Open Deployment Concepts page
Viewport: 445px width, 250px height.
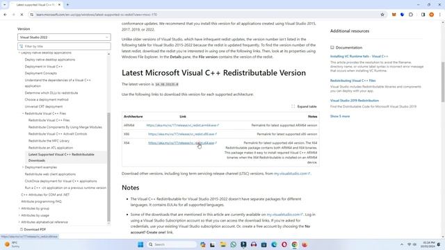[40, 73]
